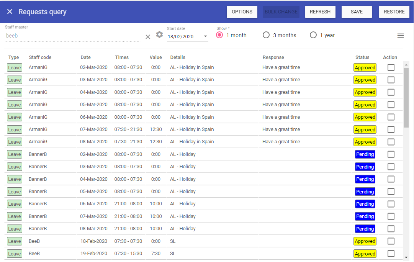414x262 pixels.
Task: Tick action checkbox for BeeB 18-Feb-2020
Action: click(x=391, y=241)
